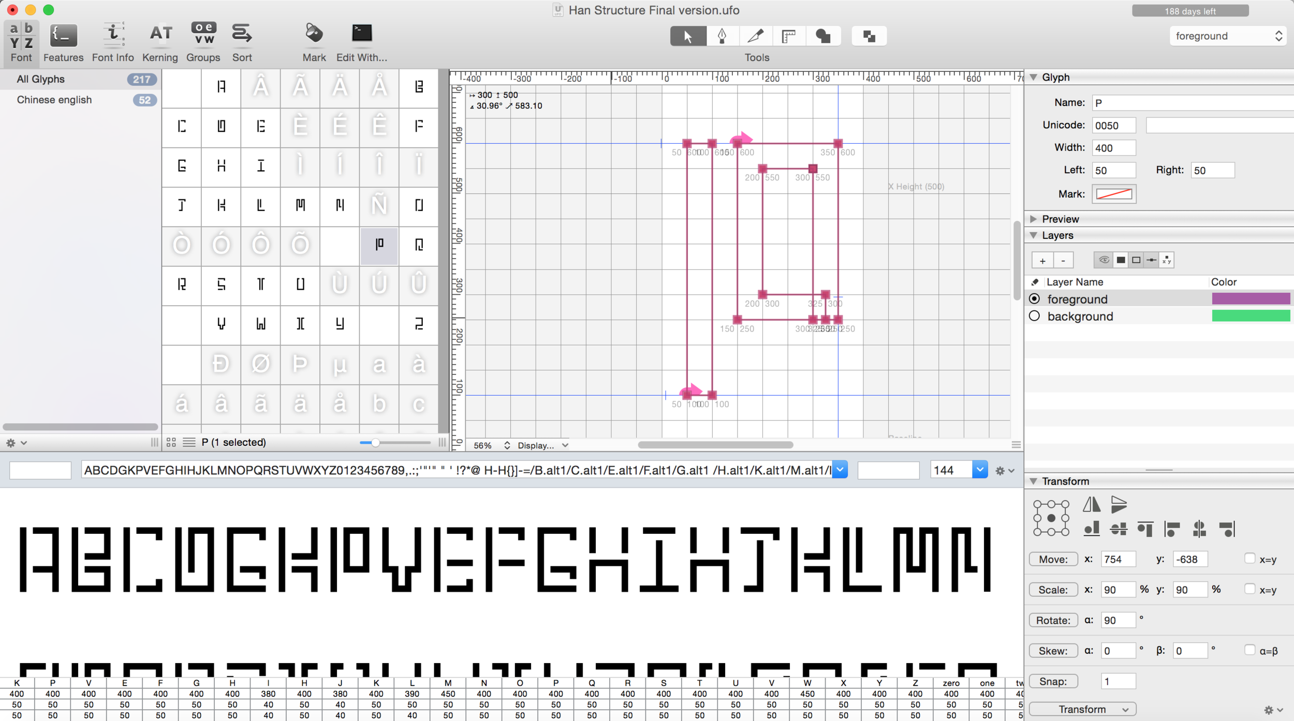Viewport: 1294px width, 721px height.
Task: Open the Transform action popup button
Action: pyautogui.click(x=1082, y=709)
